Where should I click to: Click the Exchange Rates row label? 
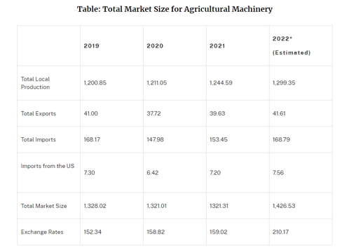[x=42, y=232]
